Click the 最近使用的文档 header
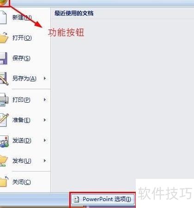Viewport: 194px width, 208px height. pos(74,13)
